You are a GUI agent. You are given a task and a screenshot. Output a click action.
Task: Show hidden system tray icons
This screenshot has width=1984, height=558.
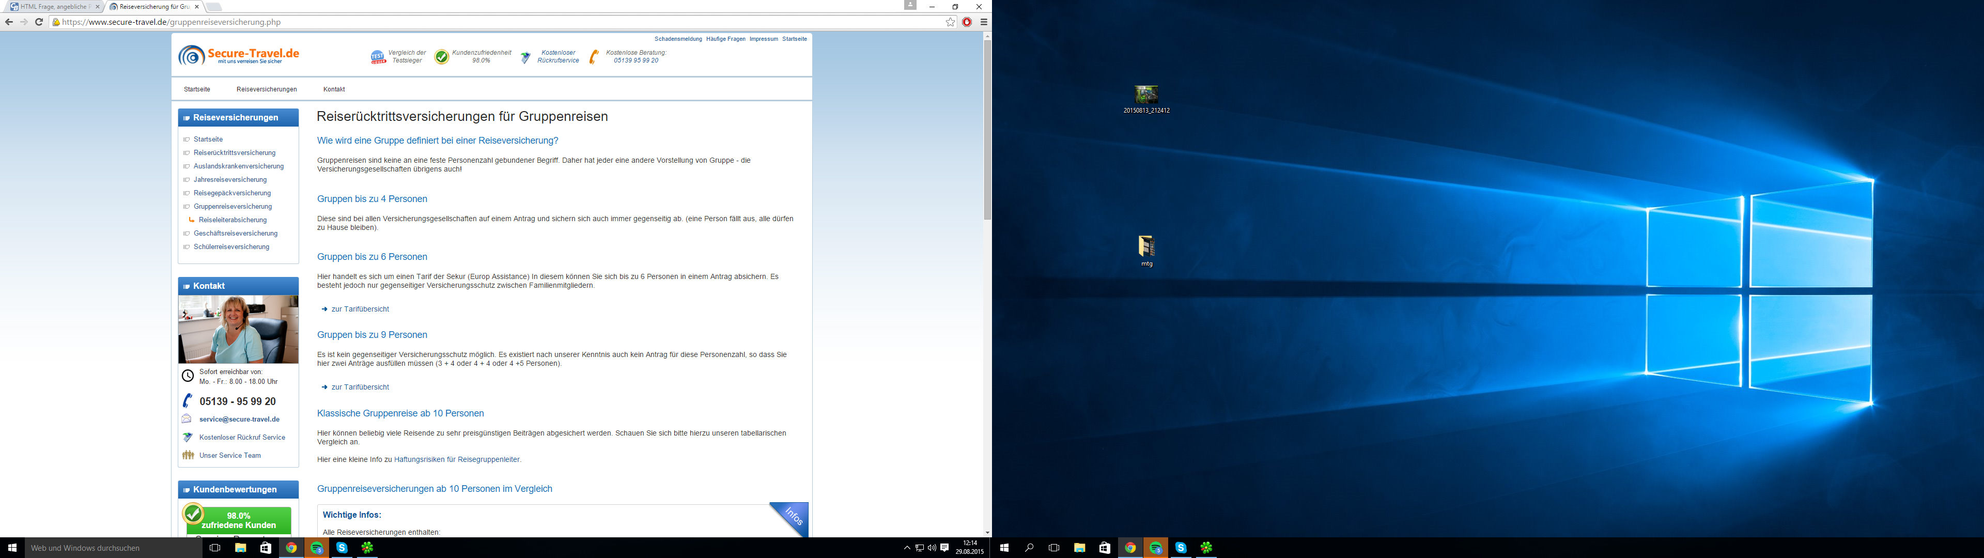(907, 548)
